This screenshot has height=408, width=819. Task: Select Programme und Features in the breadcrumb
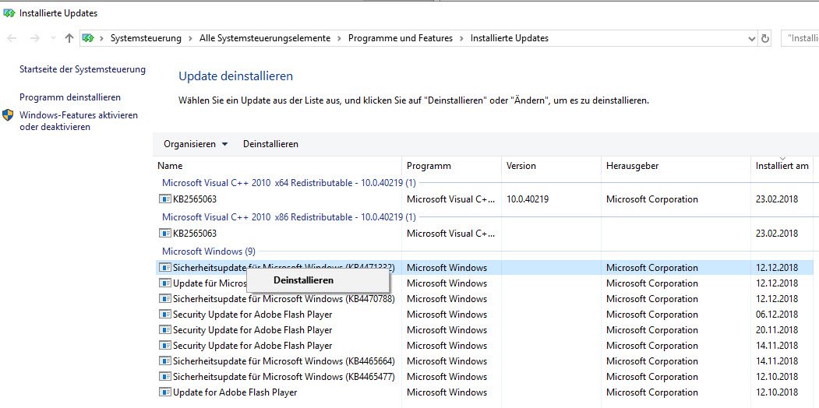click(x=401, y=38)
